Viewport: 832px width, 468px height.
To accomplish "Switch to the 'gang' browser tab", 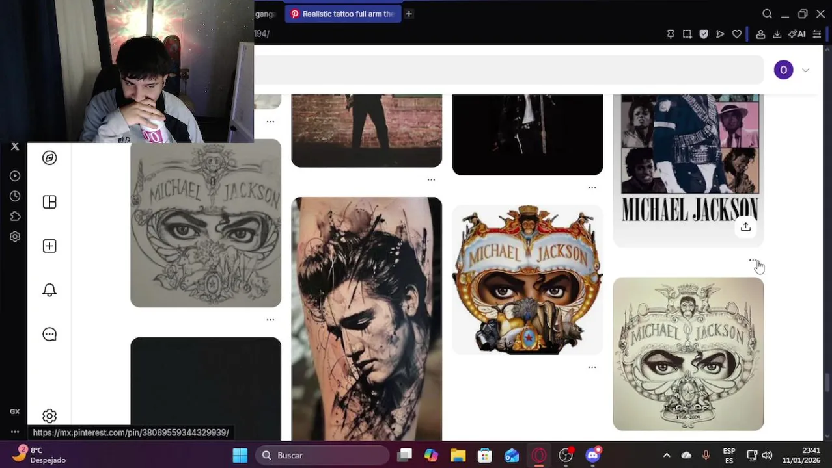I will [x=267, y=14].
